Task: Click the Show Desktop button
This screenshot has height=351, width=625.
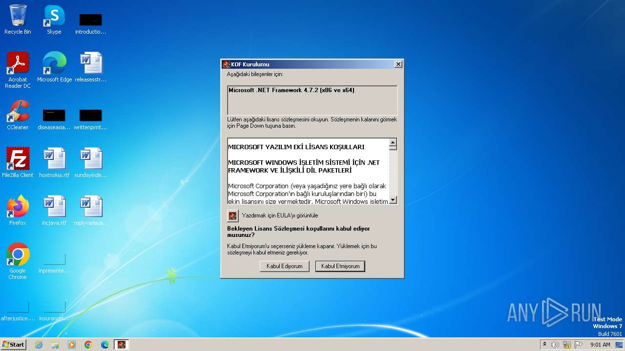Action: (x=620, y=345)
